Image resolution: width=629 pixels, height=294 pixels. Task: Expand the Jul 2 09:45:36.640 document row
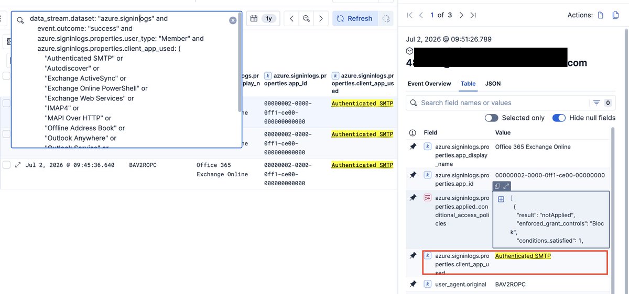coord(18,165)
